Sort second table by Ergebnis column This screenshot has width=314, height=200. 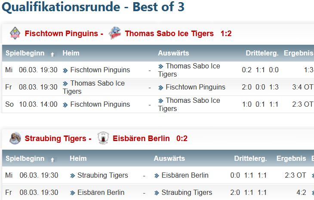pos(291,159)
